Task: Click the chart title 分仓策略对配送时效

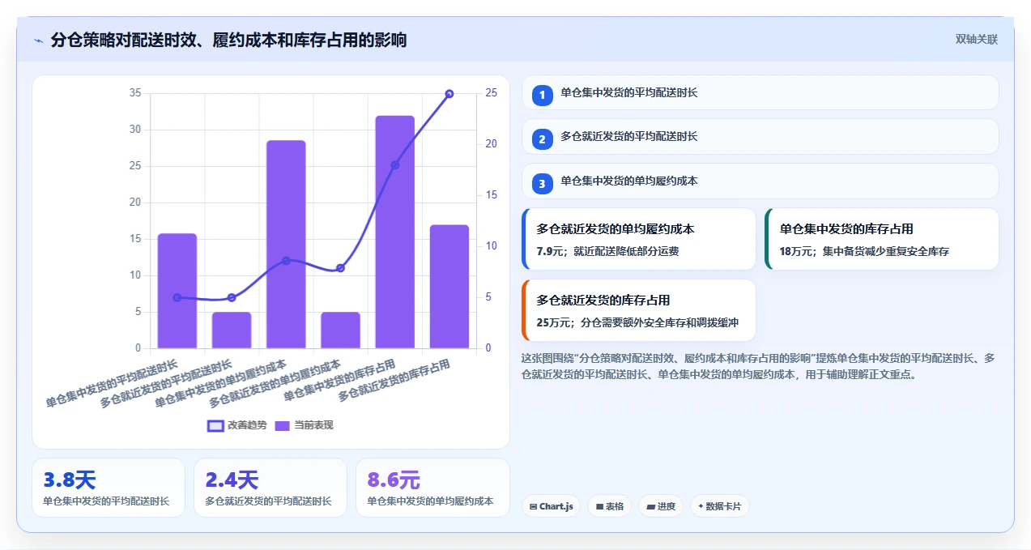Action: (228, 40)
